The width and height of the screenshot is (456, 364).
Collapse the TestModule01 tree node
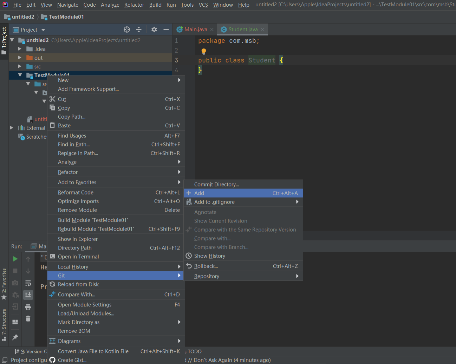20,75
